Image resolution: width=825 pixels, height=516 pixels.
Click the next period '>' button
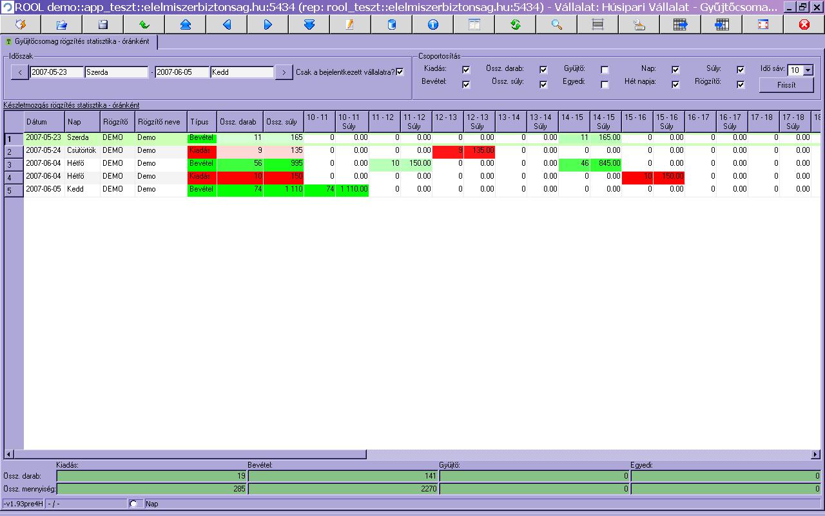click(284, 72)
